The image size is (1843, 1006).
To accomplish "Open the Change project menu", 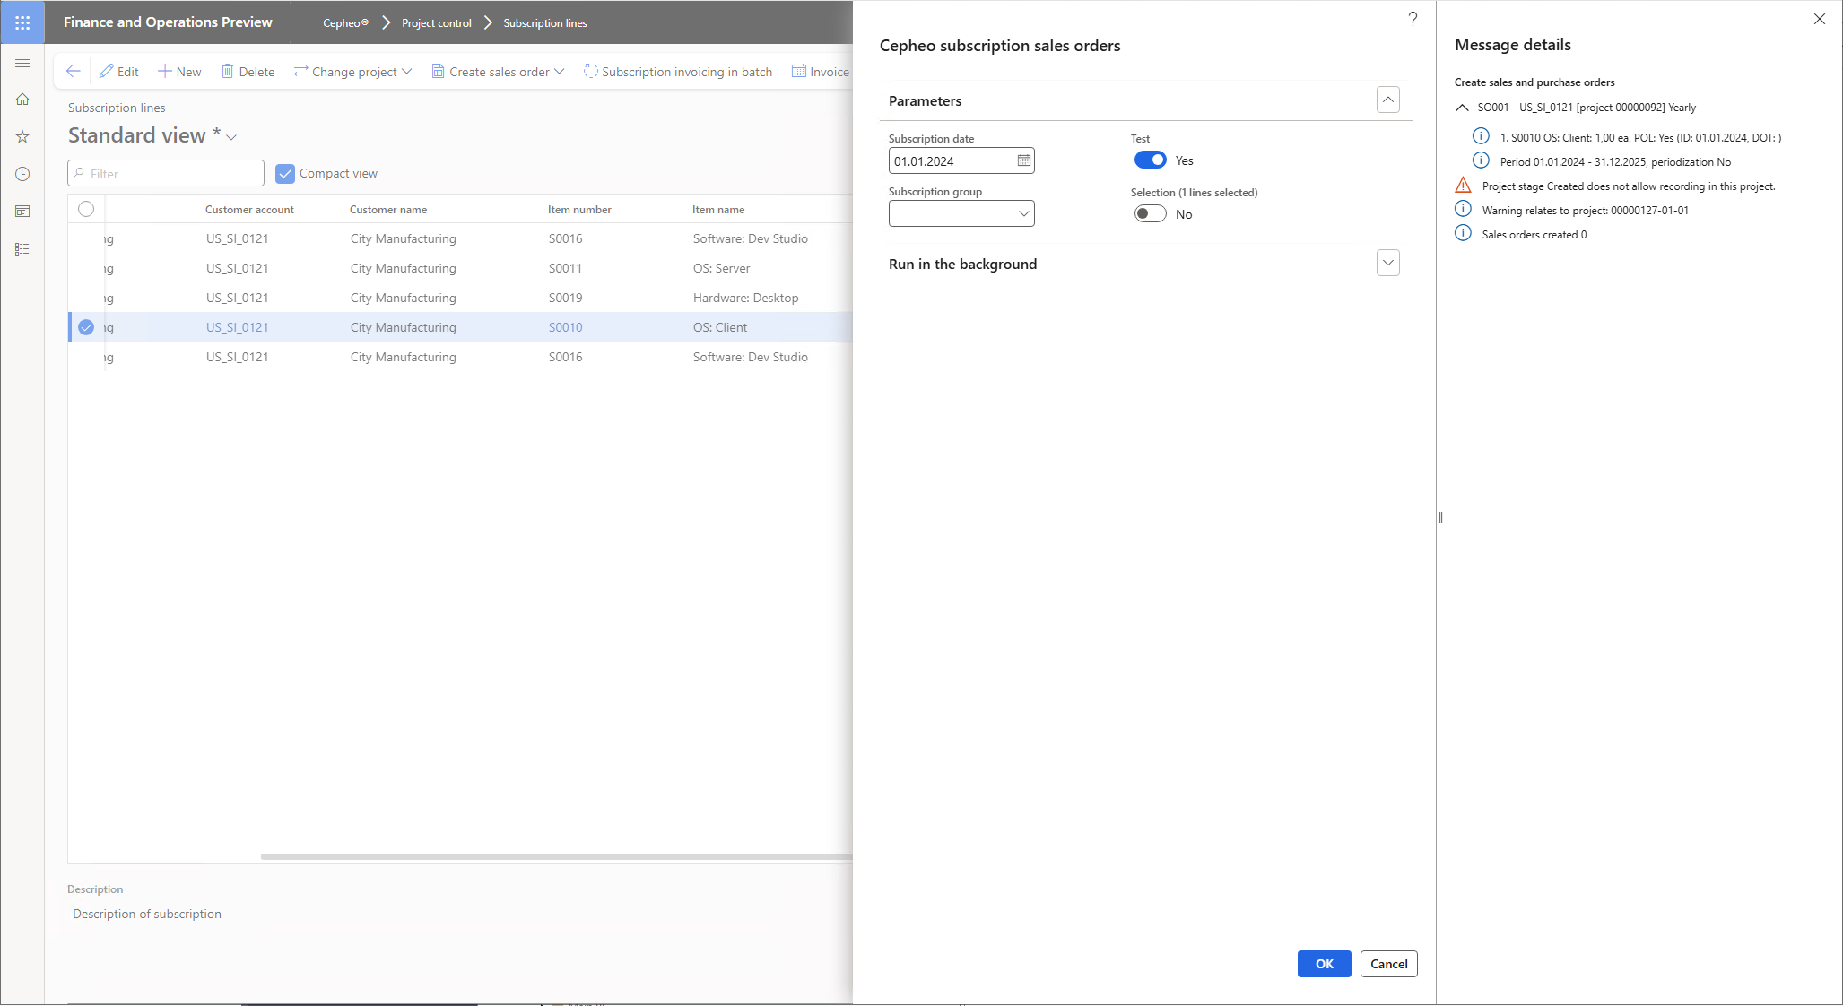I will (353, 72).
